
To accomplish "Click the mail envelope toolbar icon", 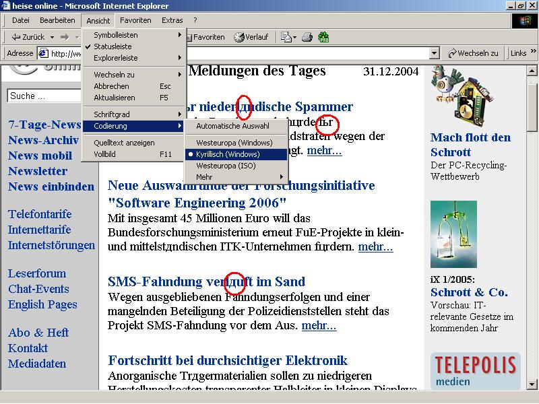I will (286, 37).
